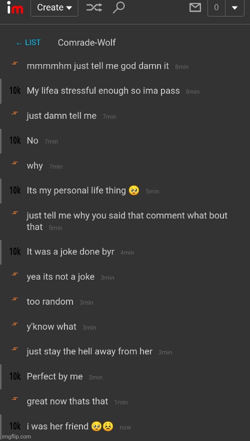
Task: Click the shuffle random meme icon
Action: coord(94,8)
